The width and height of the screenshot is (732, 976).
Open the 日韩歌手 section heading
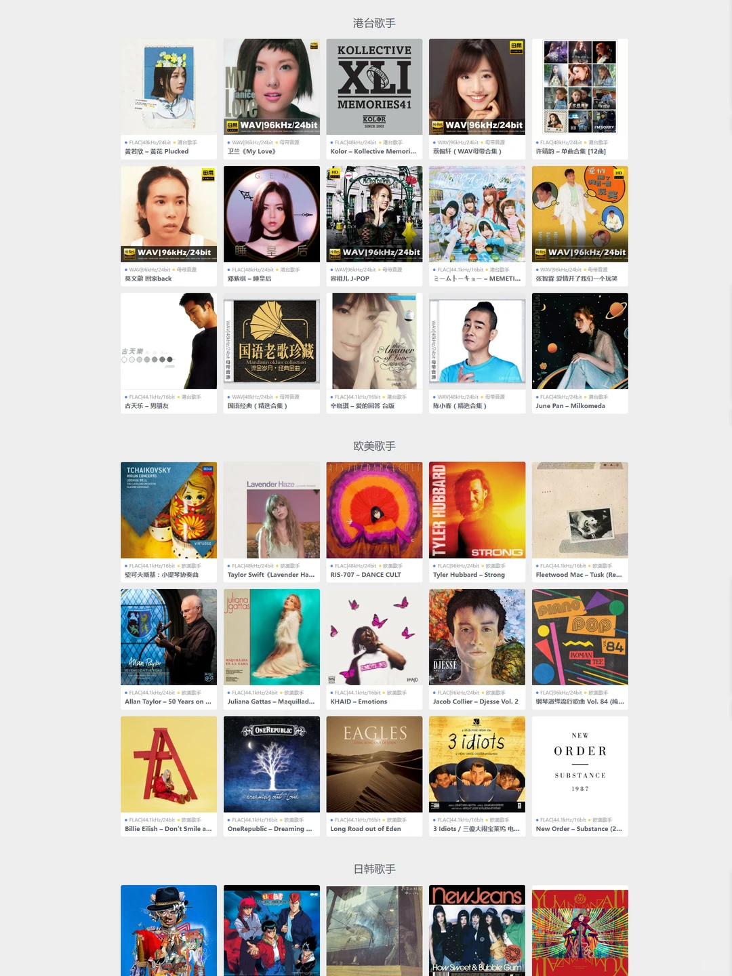(x=374, y=869)
